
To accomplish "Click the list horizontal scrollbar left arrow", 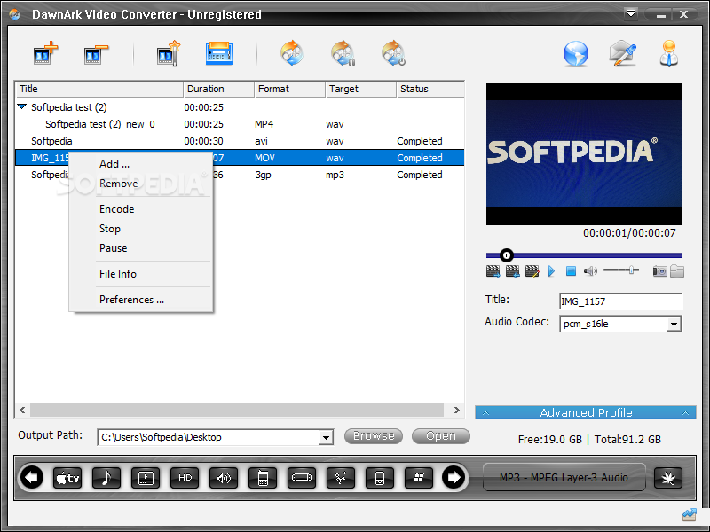I will [23, 410].
